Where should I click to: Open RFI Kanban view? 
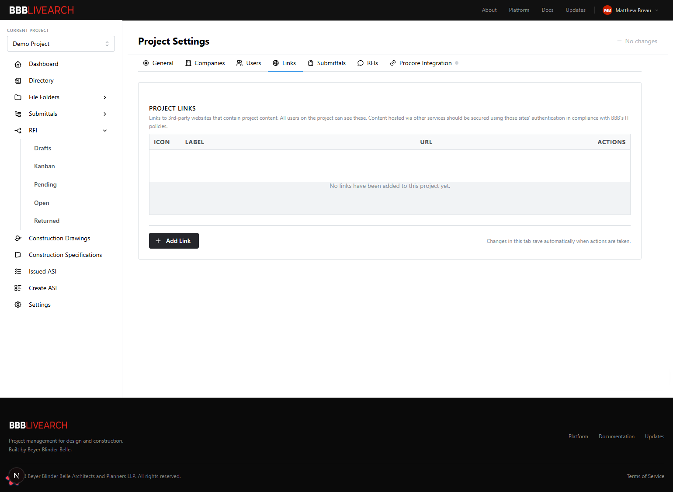(x=45, y=166)
